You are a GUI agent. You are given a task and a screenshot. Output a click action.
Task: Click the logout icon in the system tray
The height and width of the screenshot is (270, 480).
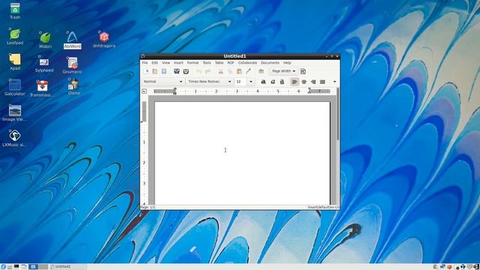tap(476, 267)
